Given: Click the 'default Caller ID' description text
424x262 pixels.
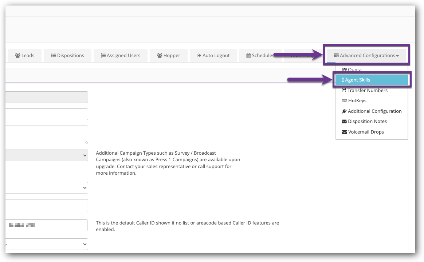Looking at the screenshot, I should pyautogui.click(x=187, y=226).
